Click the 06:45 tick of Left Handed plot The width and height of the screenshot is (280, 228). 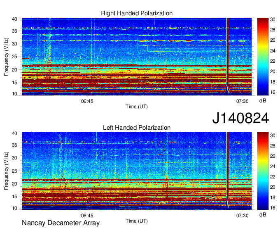click(x=87, y=216)
